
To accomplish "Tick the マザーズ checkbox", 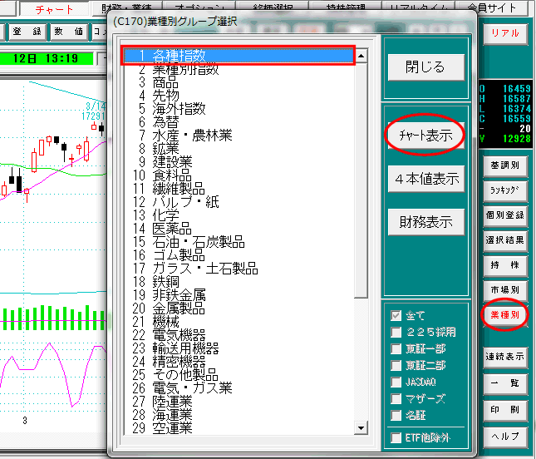I will 396,399.
